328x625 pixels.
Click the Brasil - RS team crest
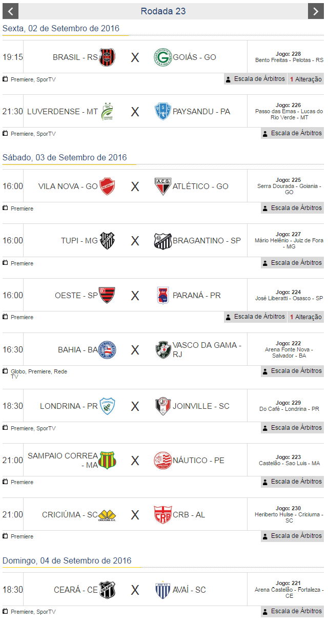[107, 57]
